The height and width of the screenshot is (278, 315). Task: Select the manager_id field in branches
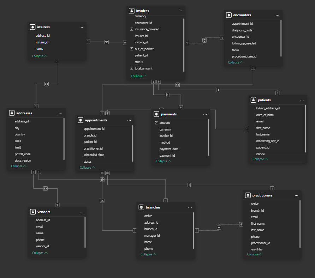coord(152,236)
